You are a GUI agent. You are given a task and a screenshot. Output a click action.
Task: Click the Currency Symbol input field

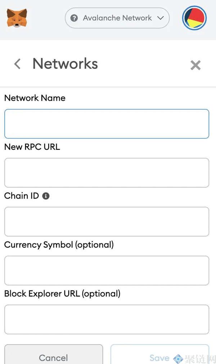pos(107,270)
